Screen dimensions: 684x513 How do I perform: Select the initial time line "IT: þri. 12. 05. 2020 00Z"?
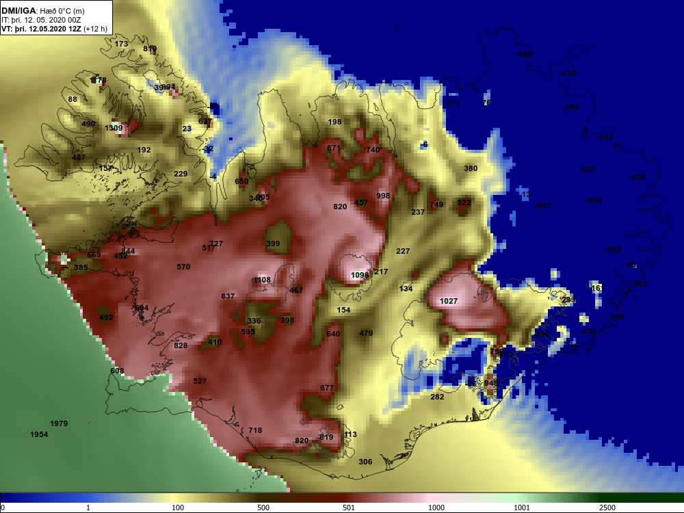point(41,20)
